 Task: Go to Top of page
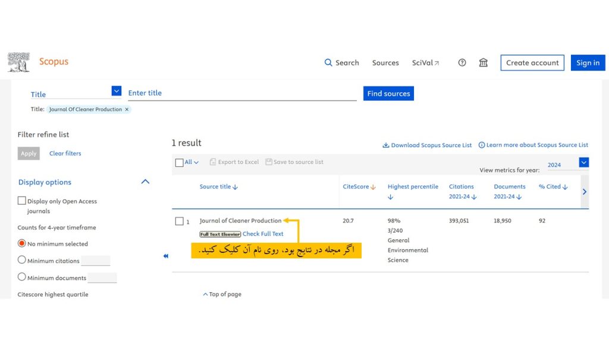(222, 294)
